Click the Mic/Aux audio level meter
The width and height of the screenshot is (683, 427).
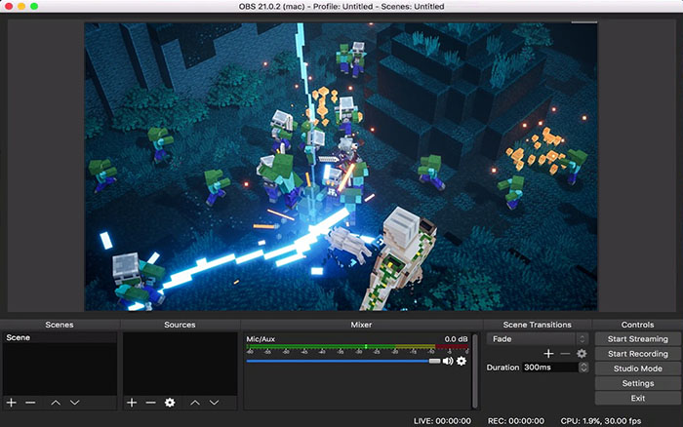coord(357,347)
